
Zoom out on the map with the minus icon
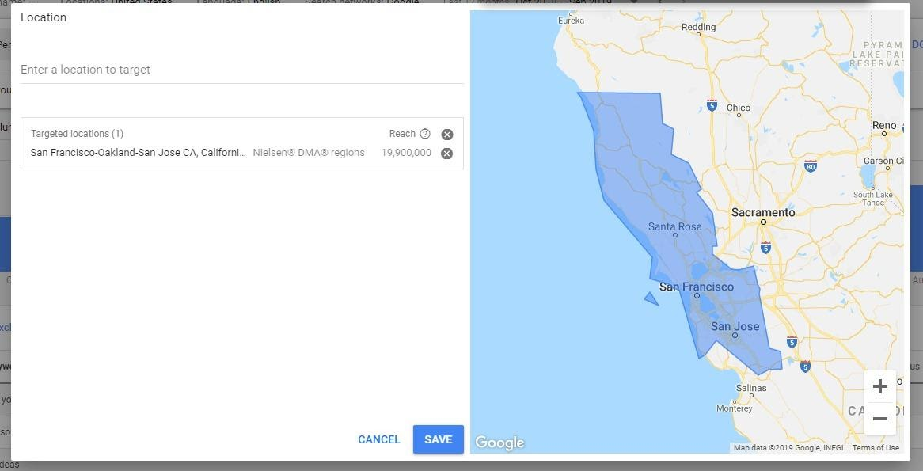(880, 419)
